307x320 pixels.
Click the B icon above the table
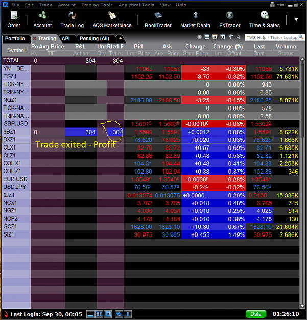coord(223,37)
